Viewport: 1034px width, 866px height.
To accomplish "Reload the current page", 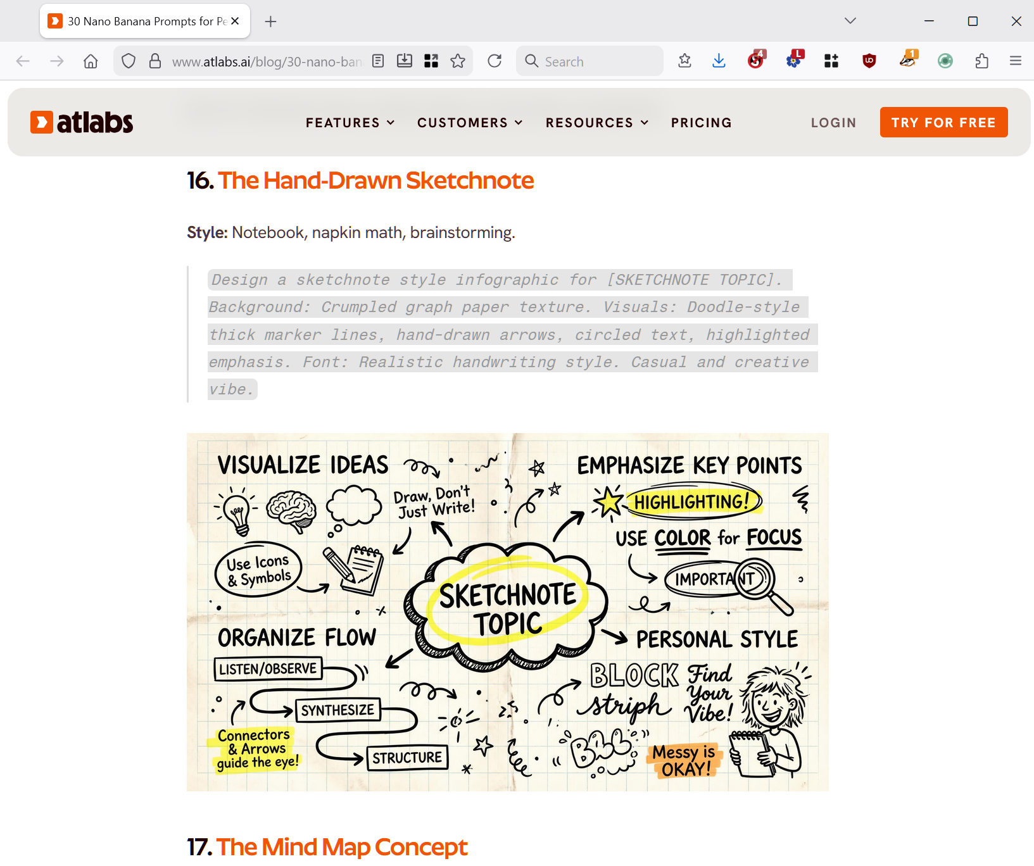I will pos(495,61).
